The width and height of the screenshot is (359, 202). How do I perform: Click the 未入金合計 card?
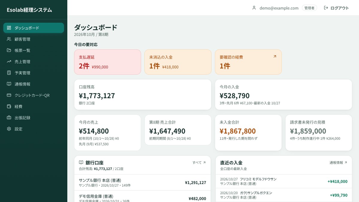tap(248, 133)
